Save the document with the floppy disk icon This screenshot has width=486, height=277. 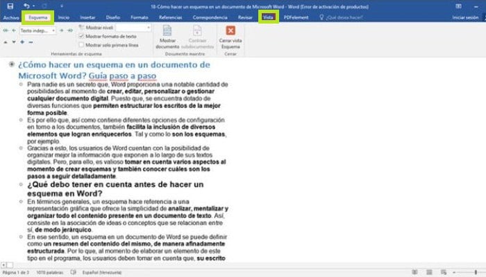pos(10,6)
